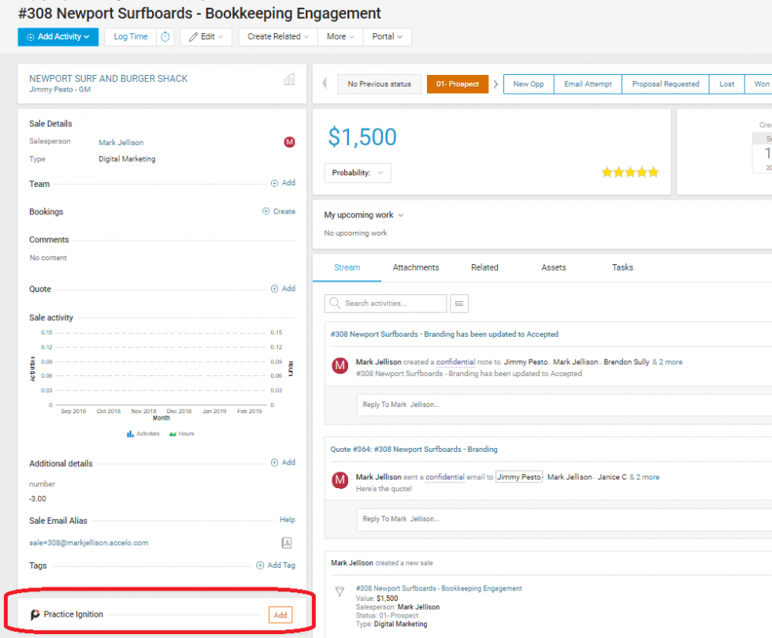This screenshot has width=772, height=638.
Task: Click the previous status left arrow
Action: [325, 84]
